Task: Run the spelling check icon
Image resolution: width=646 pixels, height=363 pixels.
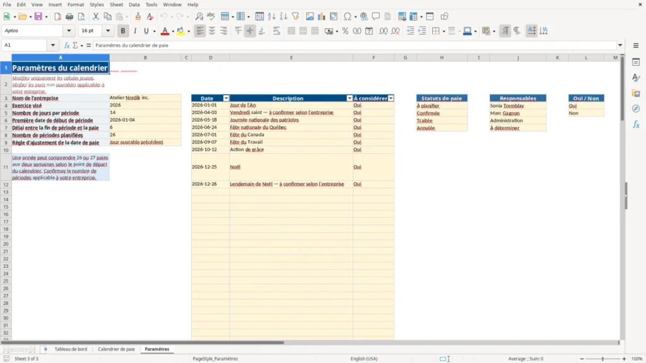Action: pos(211,16)
